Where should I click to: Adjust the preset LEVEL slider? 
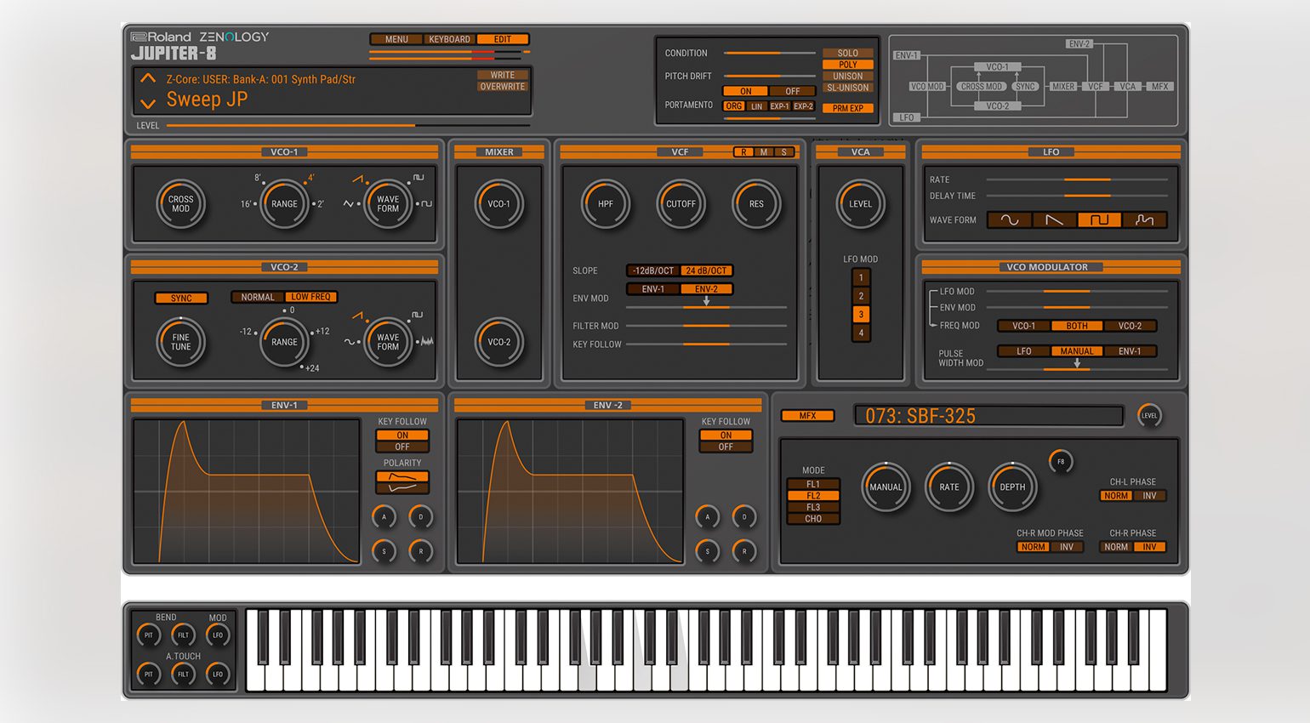click(348, 125)
